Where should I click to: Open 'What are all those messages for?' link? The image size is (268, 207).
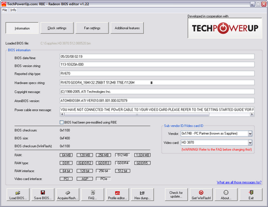(239, 183)
